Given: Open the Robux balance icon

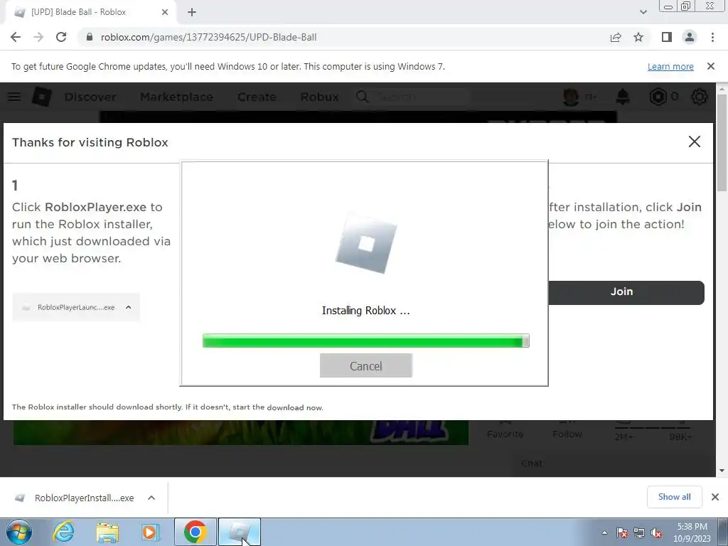Looking at the screenshot, I should click(x=658, y=97).
